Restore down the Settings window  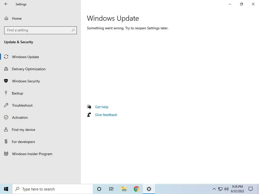(x=242, y=4)
